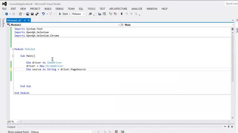Screen dimensions: 238x133
Task: Click the greyed Navigate Forward icon
Action: coord(14,14)
